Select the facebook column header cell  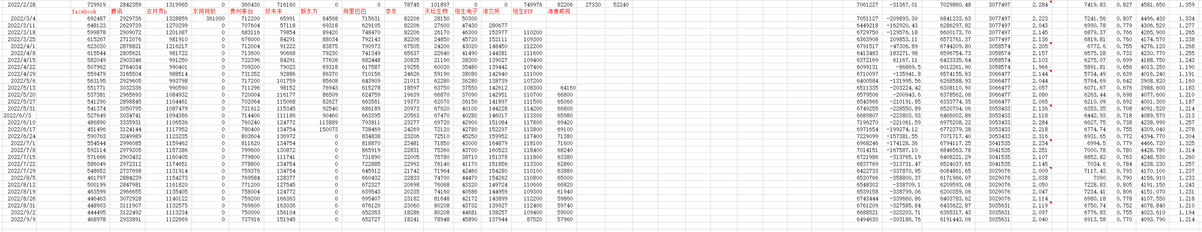click(x=90, y=12)
